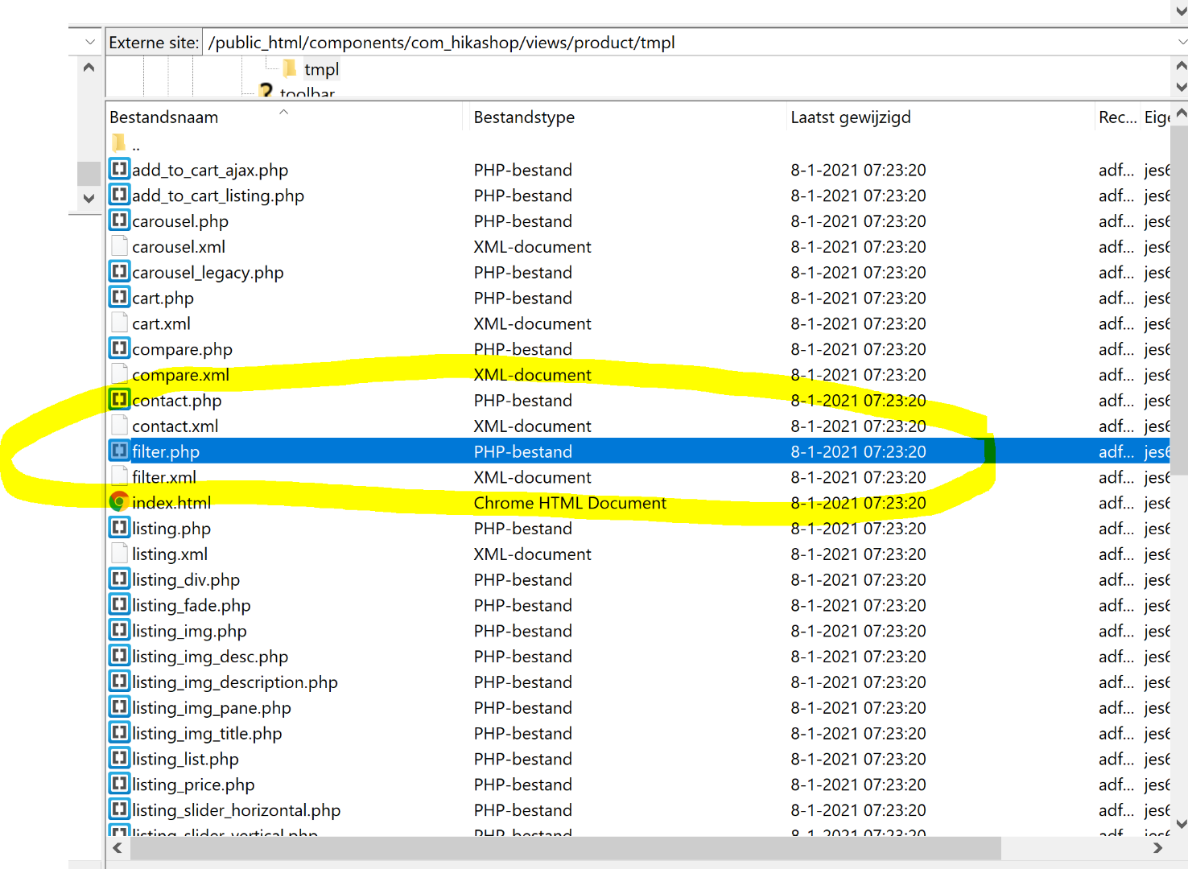Select the listing.php file icon
The width and height of the screenshot is (1188, 869).
coord(119,528)
